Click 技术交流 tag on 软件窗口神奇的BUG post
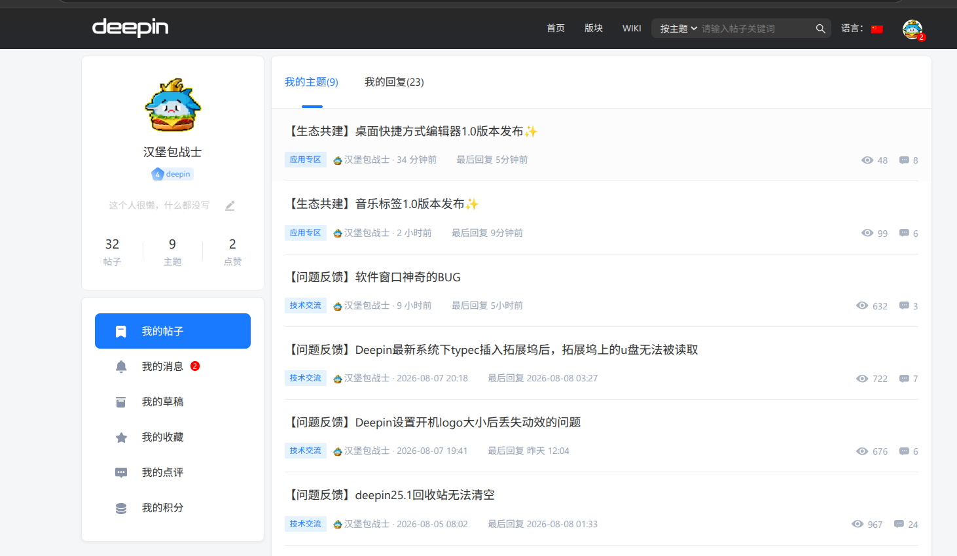957x556 pixels. (306, 305)
